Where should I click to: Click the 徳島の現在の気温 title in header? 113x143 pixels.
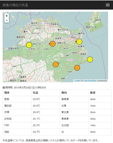(x=15, y=5)
